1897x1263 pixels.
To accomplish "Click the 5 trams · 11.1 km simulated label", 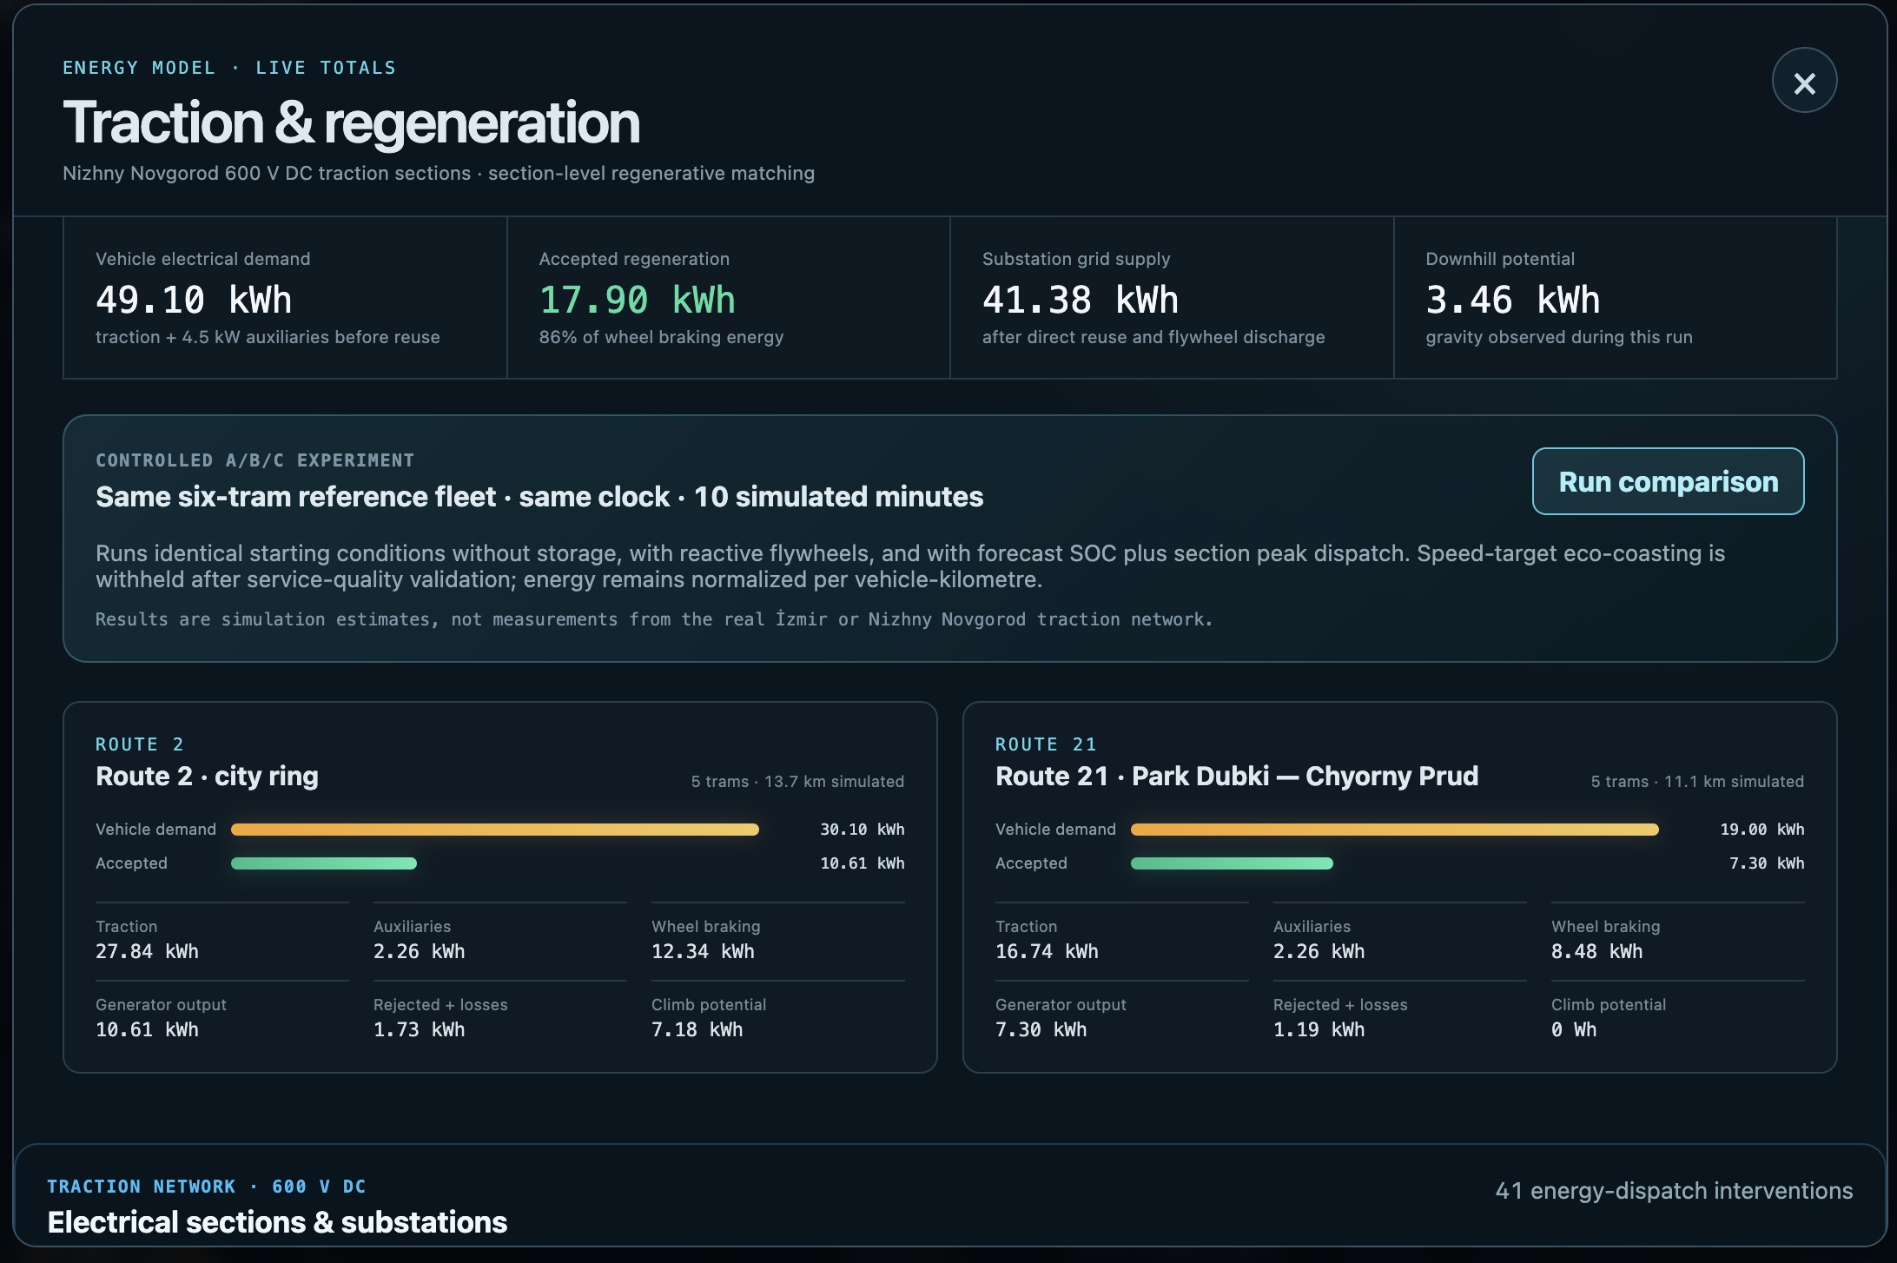I will [x=1697, y=782].
